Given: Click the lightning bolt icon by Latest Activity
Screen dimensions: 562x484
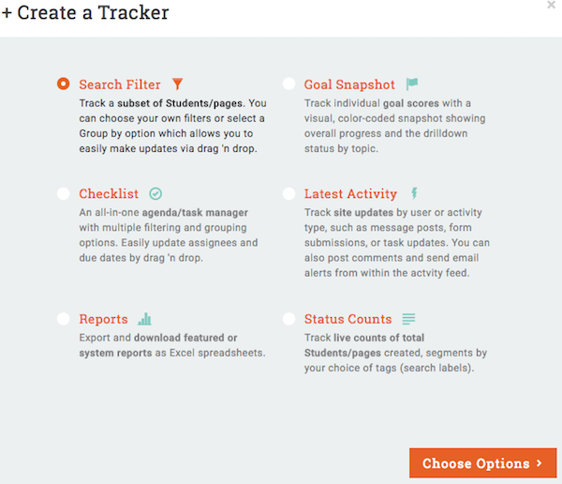Looking at the screenshot, I should click(x=414, y=194).
